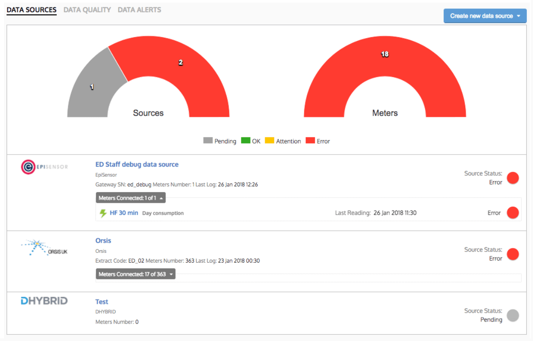Image resolution: width=533 pixels, height=341 pixels.
Task: Click the Meters chart label
Action: 385,113
